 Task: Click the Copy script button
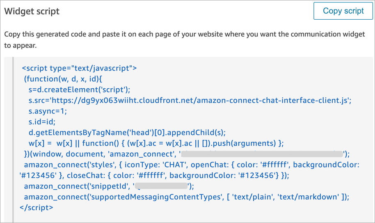(x=343, y=11)
